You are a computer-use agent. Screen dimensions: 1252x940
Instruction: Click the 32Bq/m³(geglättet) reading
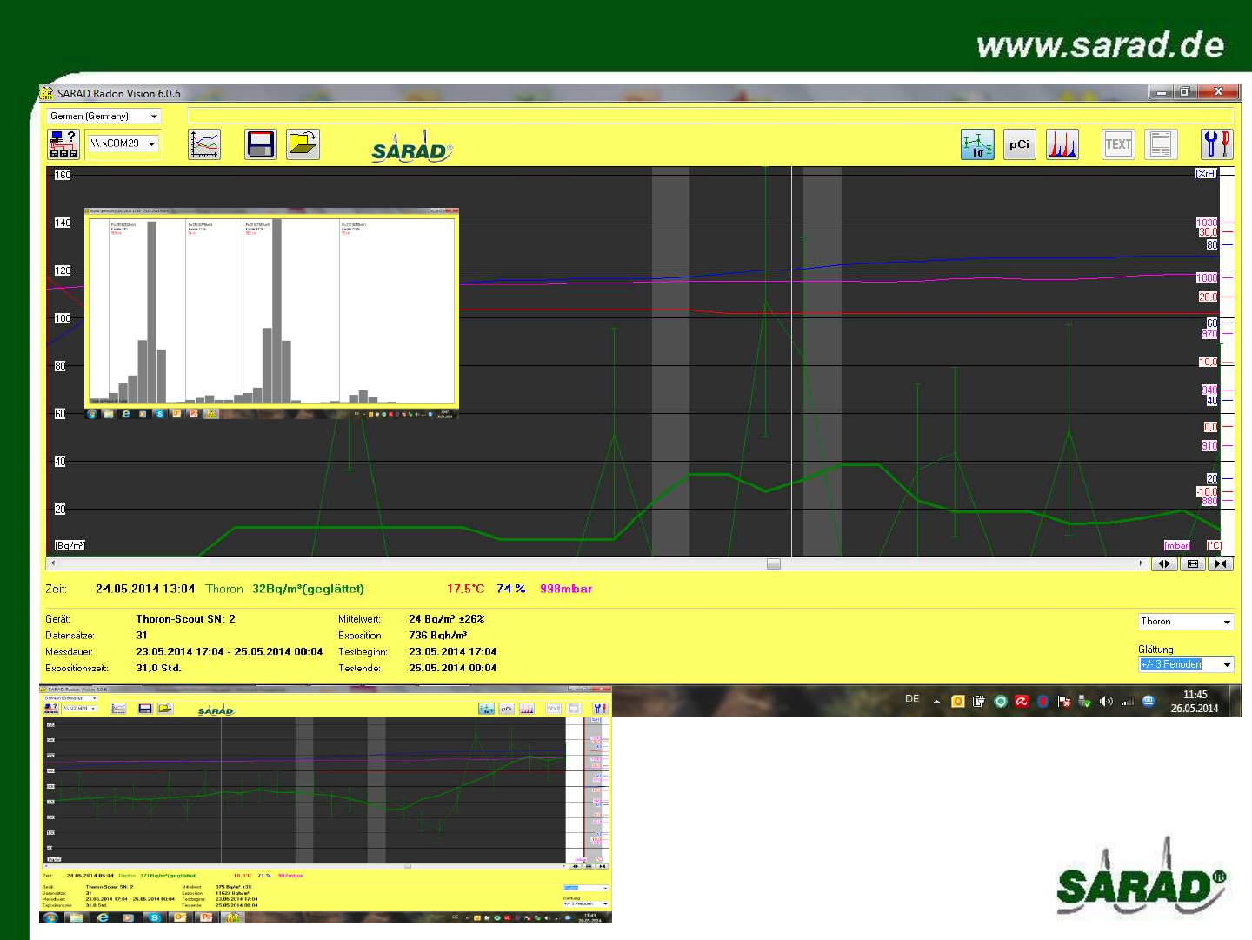pos(308,589)
